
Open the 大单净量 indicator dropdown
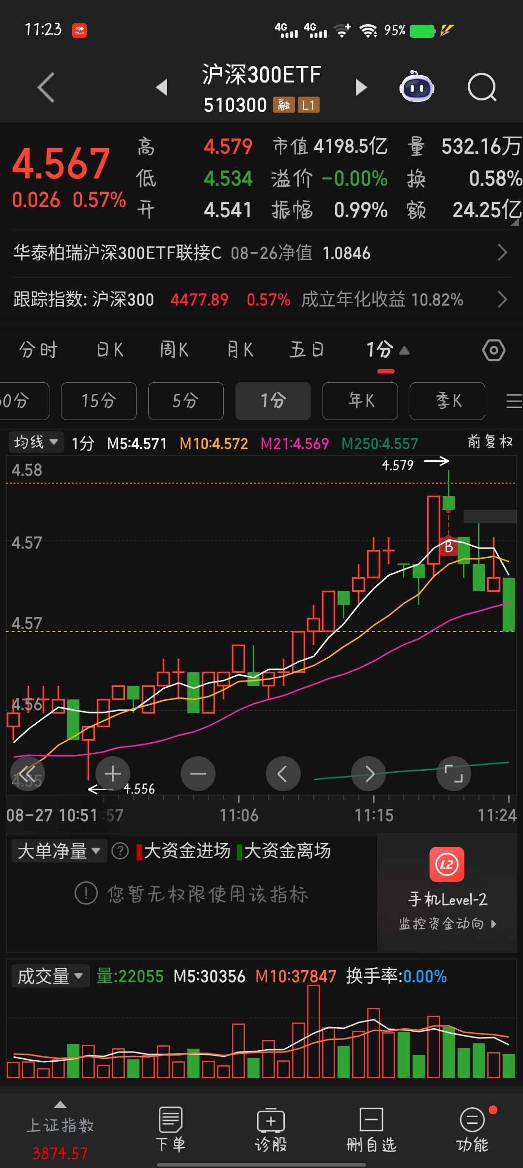click(x=59, y=851)
